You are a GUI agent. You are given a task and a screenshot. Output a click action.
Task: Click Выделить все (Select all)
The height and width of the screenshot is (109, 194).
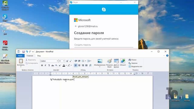pyautogui.click(x=135, y=67)
